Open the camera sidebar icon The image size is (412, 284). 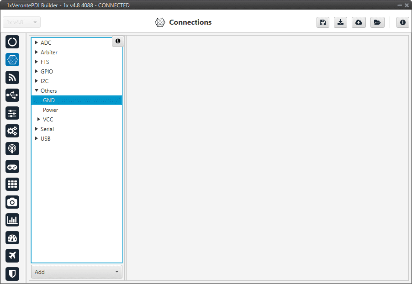[x=12, y=202]
